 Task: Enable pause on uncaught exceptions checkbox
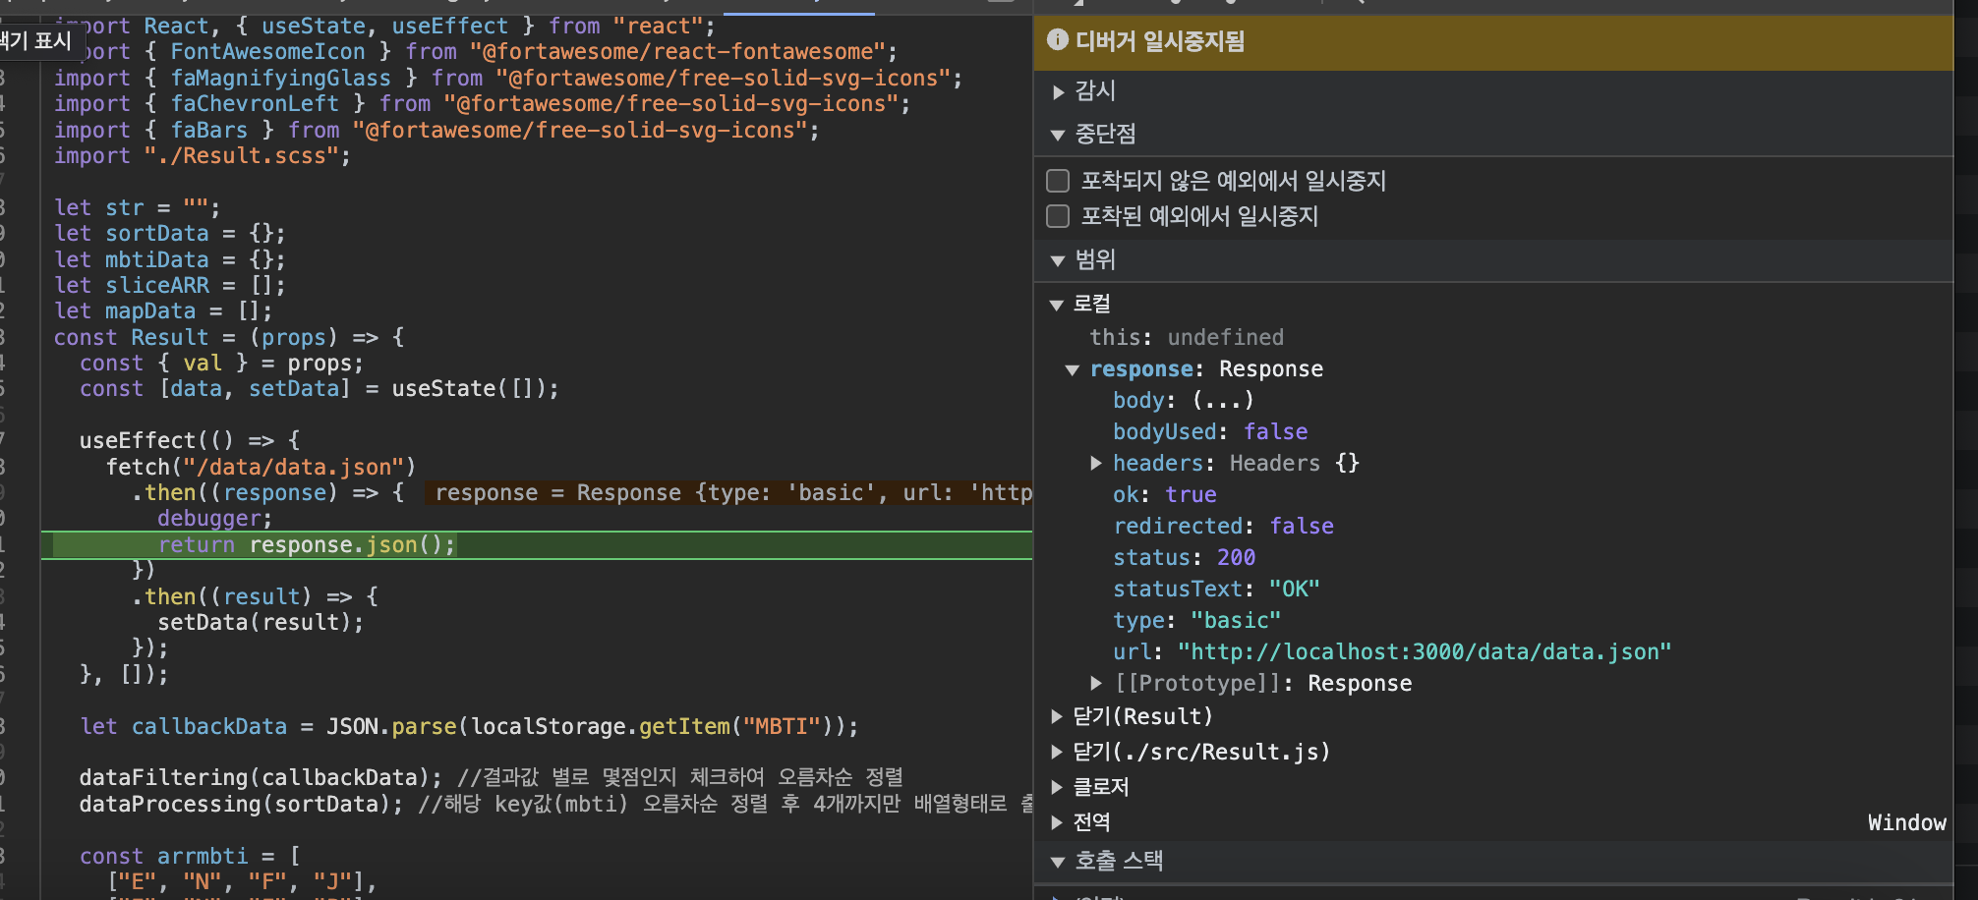[1058, 181]
